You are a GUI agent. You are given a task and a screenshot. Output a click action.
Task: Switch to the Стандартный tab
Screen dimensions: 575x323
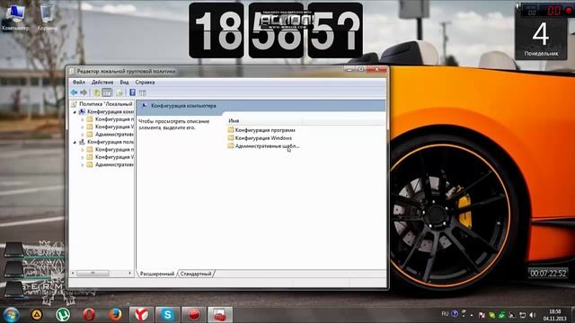click(x=196, y=274)
